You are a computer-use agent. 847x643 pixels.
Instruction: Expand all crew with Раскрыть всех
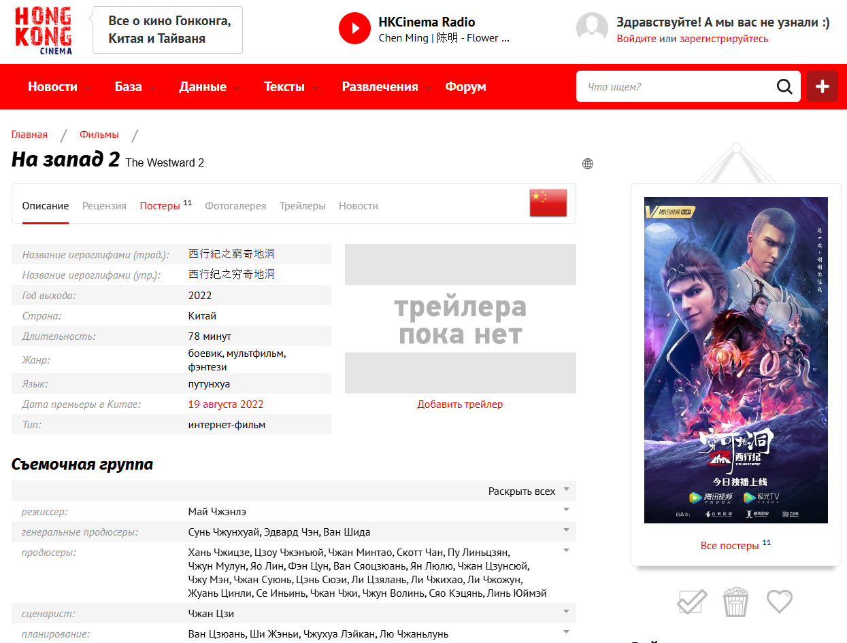[528, 491]
